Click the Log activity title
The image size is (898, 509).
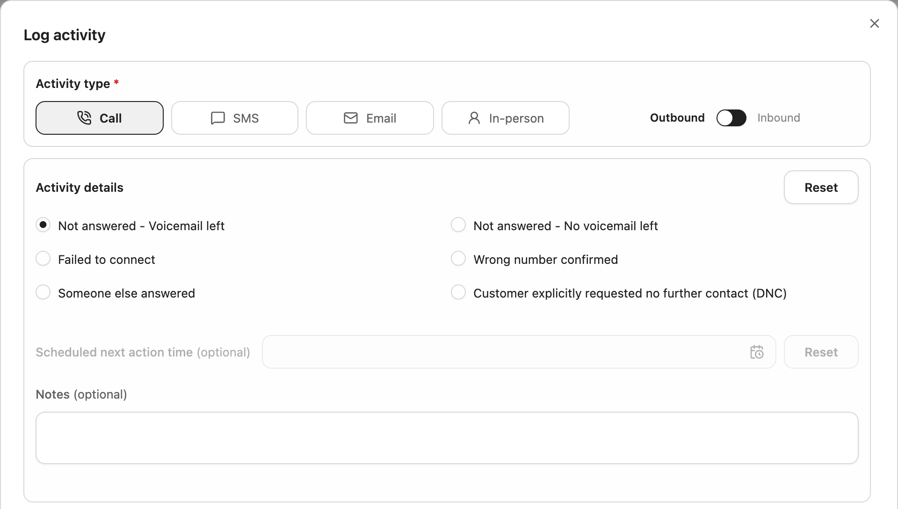point(65,35)
